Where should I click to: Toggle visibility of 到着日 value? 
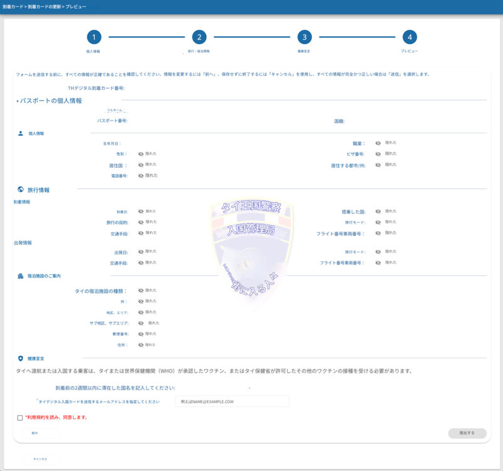[x=141, y=212]
